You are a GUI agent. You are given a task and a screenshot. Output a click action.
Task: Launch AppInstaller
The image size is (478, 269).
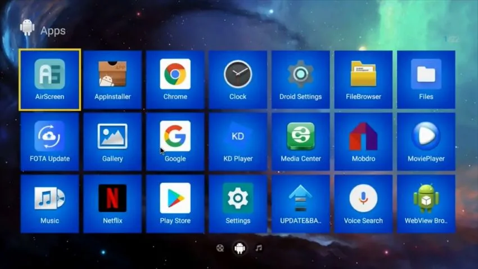pos(112,79)
